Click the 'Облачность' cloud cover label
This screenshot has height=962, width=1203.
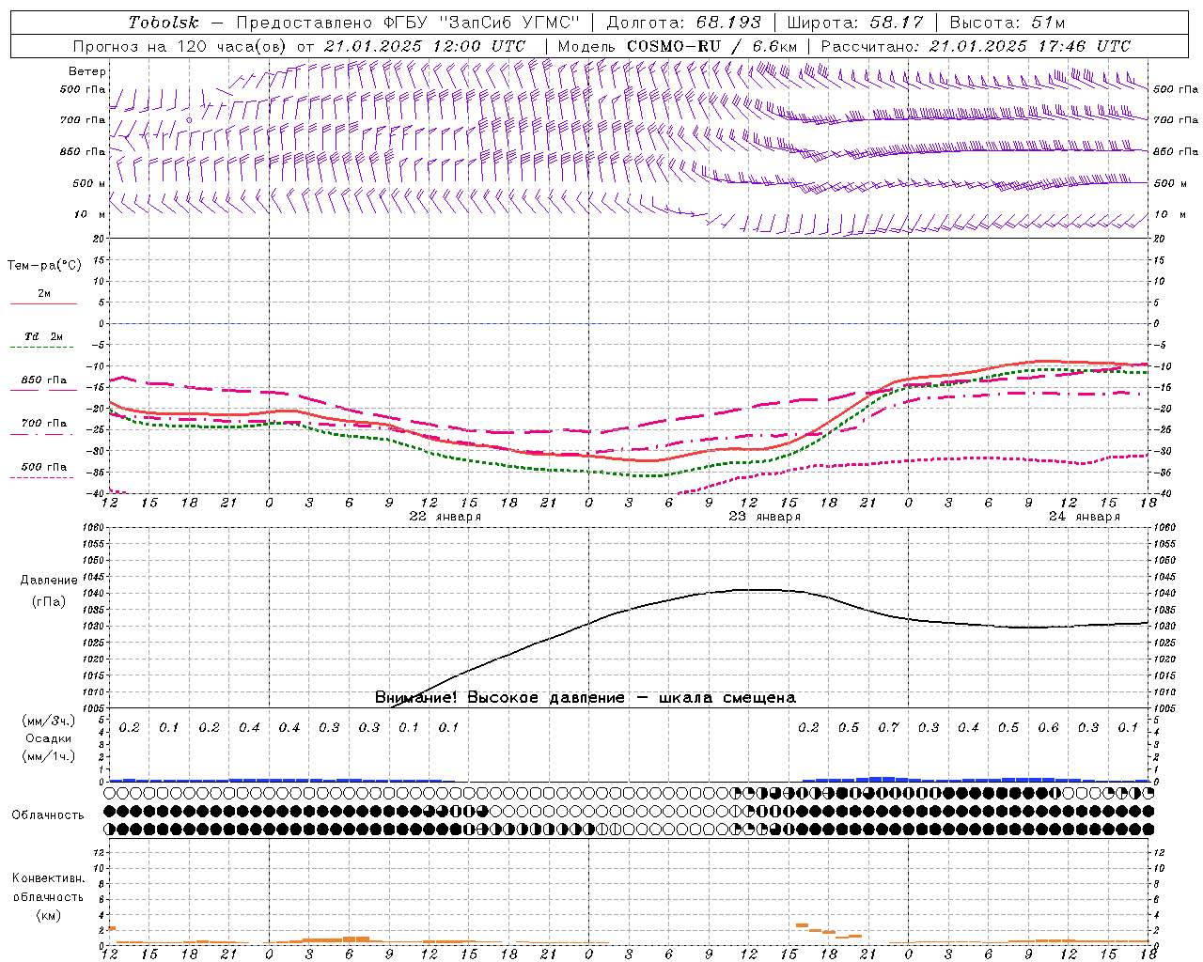coord(48,815)
